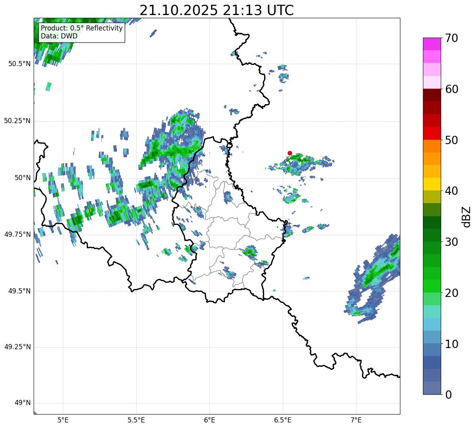Click the 7°E longitude label
This screenshot has height=428, width=476.
[x=356, y=420]
